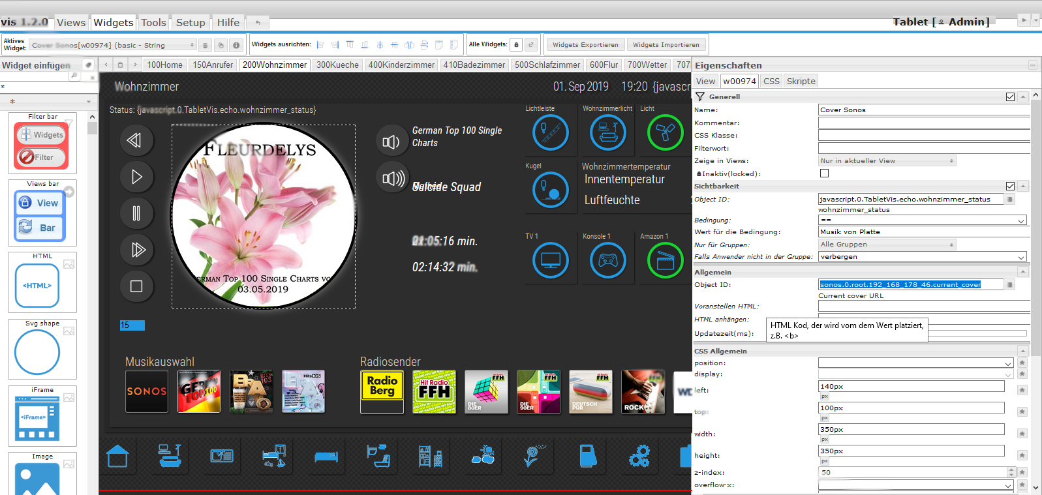Image resolution: width=1042 pixels, height=495 pixels.
Task: Click the Amazon 1 clapperboard icon
Action: point(666,260)
